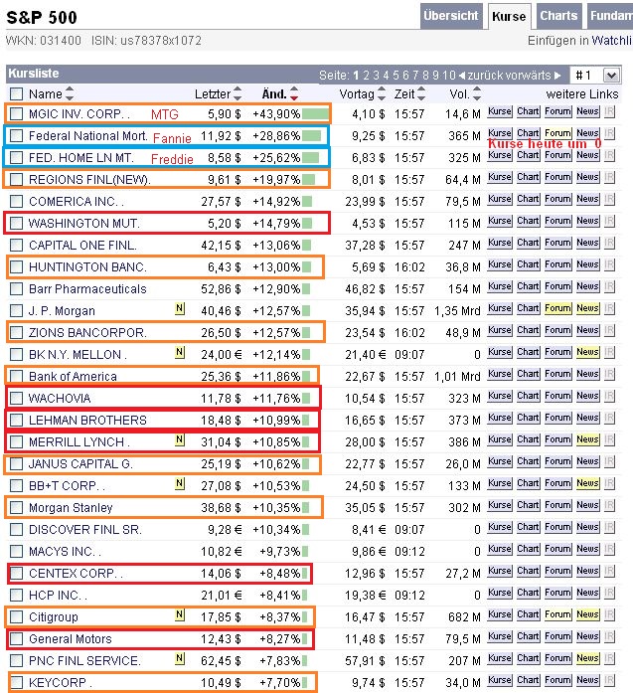Open Chart link for LEHMAN BROTHERS
Screen dimensions: 633x693
(528, 418)
